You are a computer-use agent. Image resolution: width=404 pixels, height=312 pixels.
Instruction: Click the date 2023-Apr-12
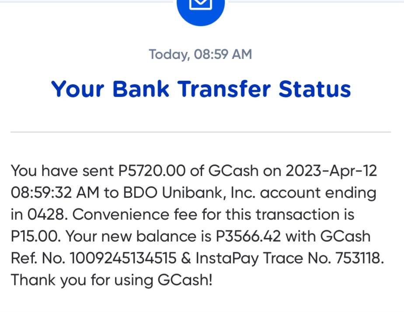pyautogui.click(x=331, y=171)
